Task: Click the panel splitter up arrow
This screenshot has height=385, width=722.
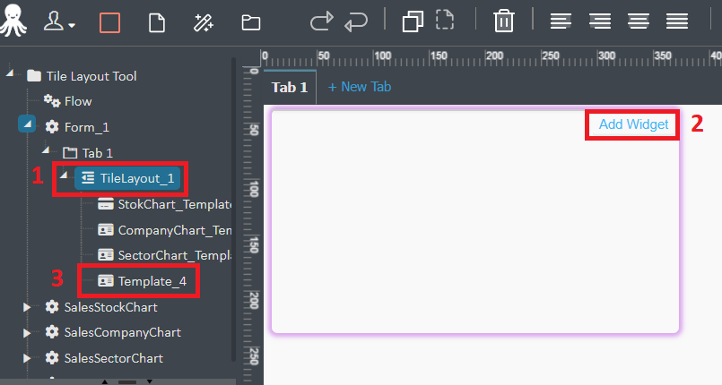Action: [x=105, y=381]
